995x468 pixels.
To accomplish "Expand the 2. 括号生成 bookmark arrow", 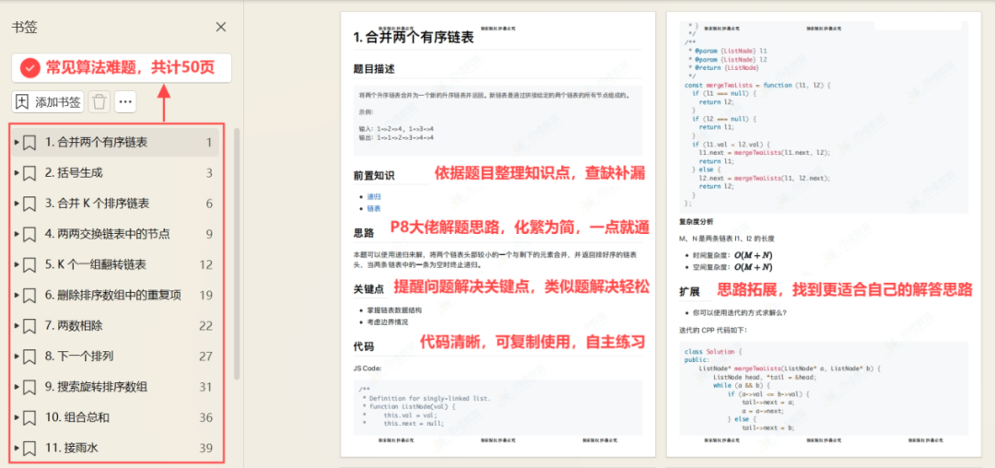I will (17, 173).
